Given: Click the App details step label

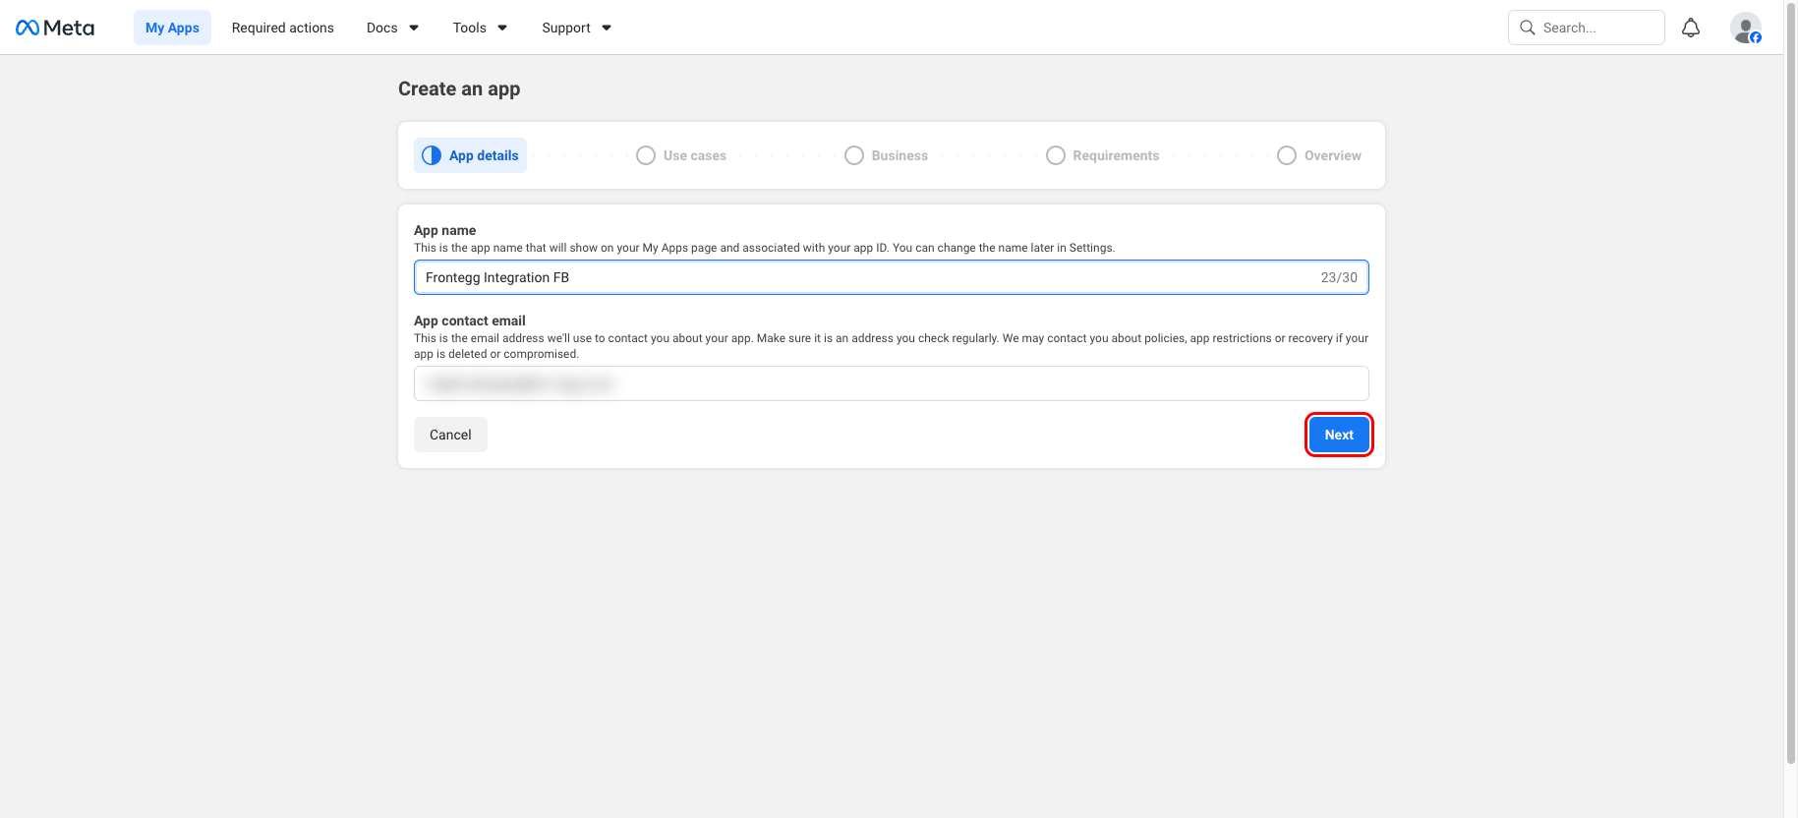Looking at the screenshot, I should click(x=484, y=155).
